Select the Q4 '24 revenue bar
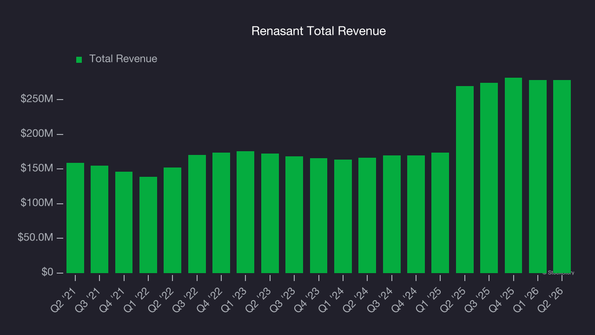Viewport: 595px width, 335px height. pyautogui.click(x=416, y=214)
